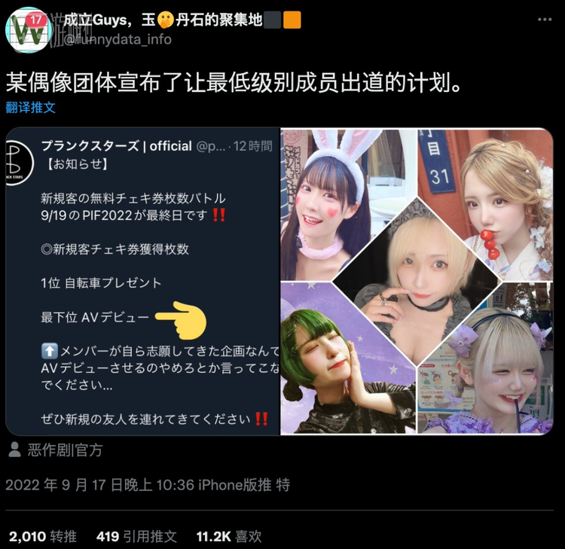Translate the tweet via 翻译推文 link
The width and height of the screenshot is (565, 549).
(x=31, y=108)
